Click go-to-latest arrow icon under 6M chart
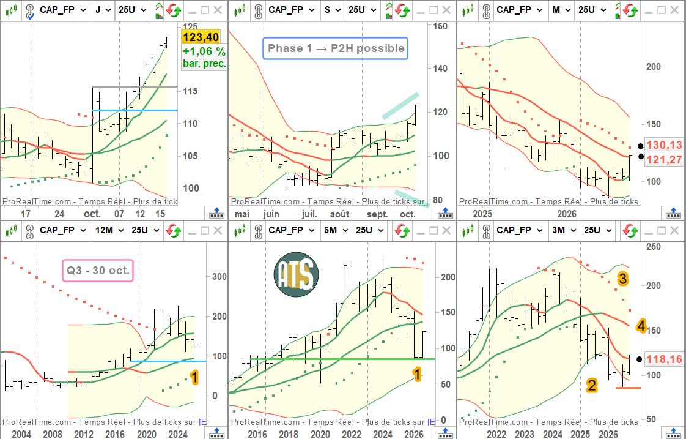The height and width of the screenshot is (439, 686). click(445, 433)
